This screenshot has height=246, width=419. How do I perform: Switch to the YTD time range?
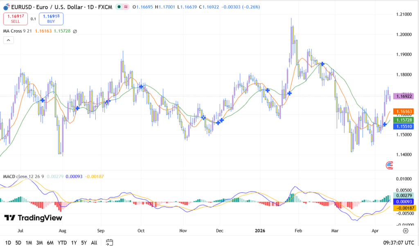click(62, 242)
